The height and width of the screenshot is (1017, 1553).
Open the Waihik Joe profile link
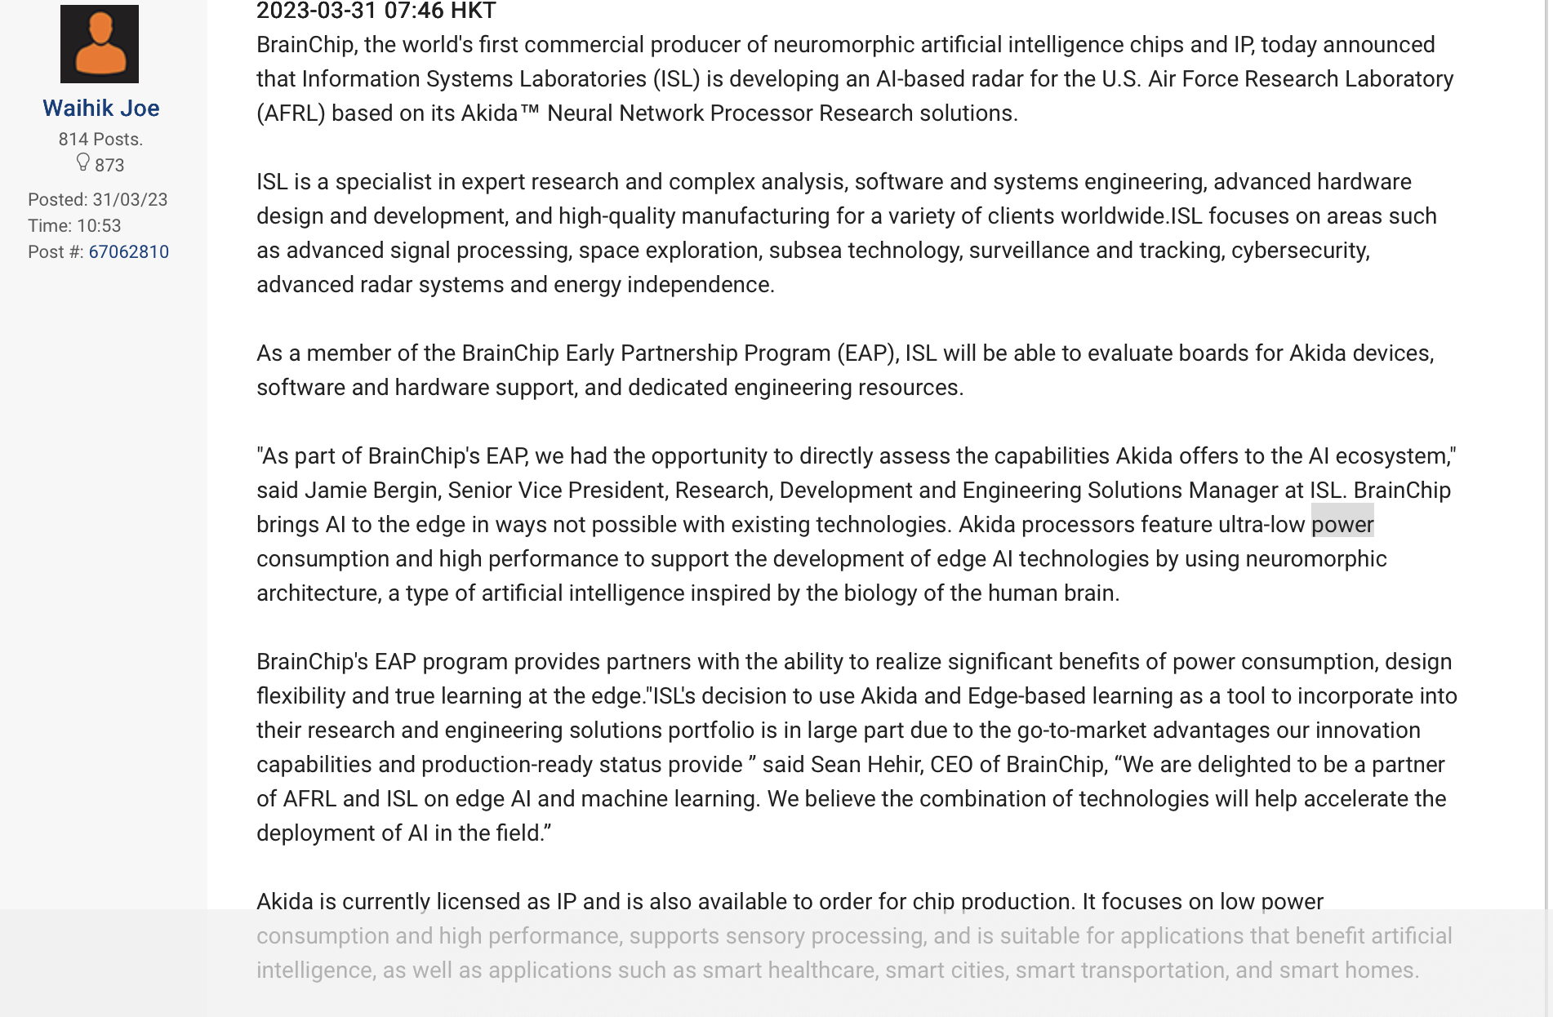(101, 108)
